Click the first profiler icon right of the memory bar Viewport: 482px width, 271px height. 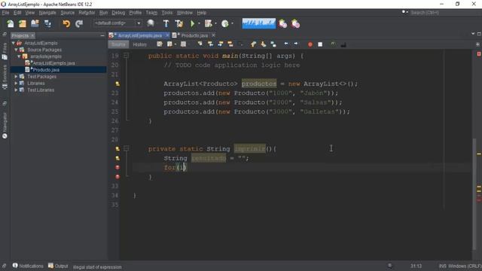(x=283, y=23)
